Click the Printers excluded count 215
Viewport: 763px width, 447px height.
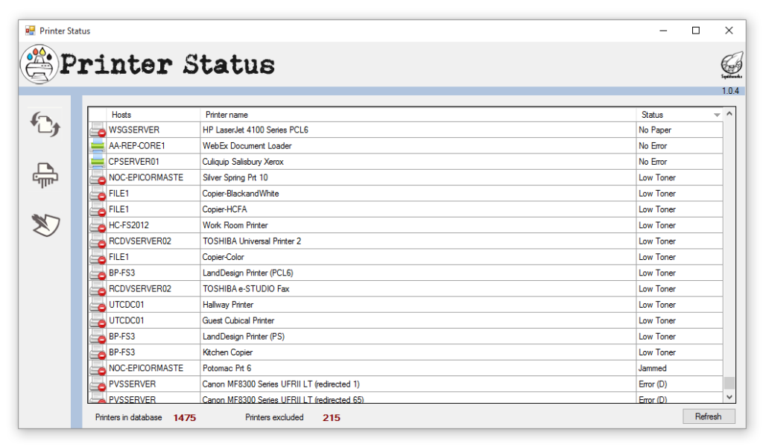pyautogui.click(x=331, y=418)
